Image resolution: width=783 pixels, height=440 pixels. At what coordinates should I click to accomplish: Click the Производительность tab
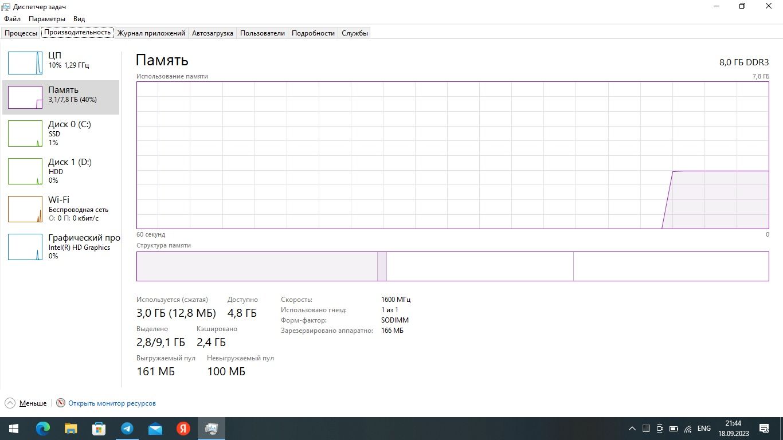pyautogui.click(x=77, y=33)
